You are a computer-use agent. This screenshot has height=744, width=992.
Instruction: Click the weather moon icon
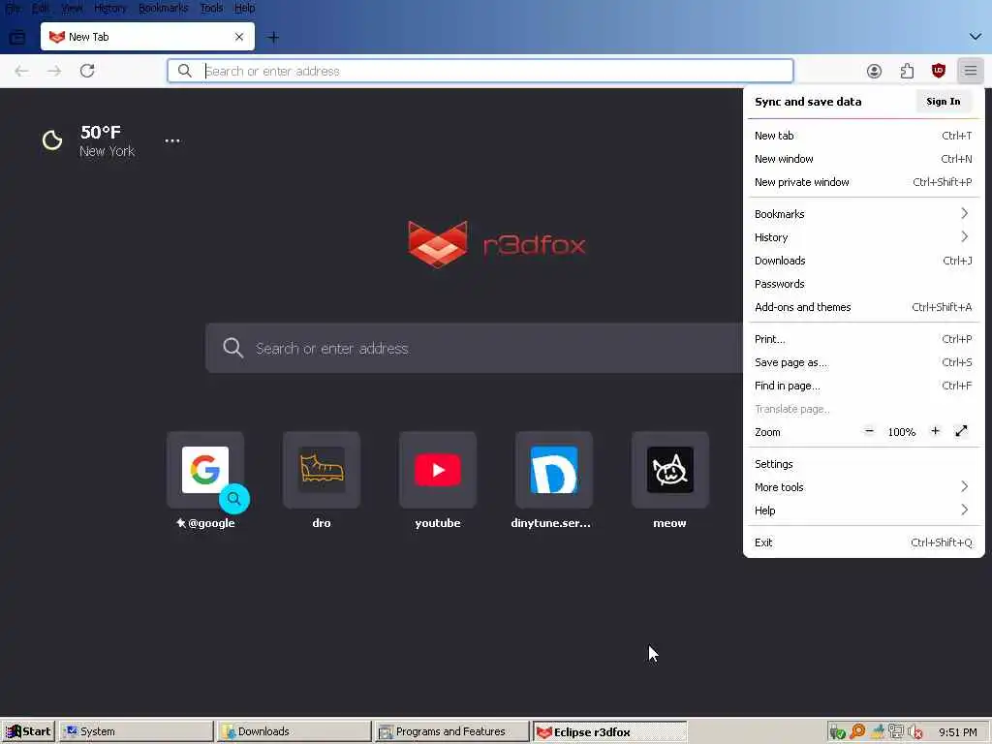pos(52,139)
